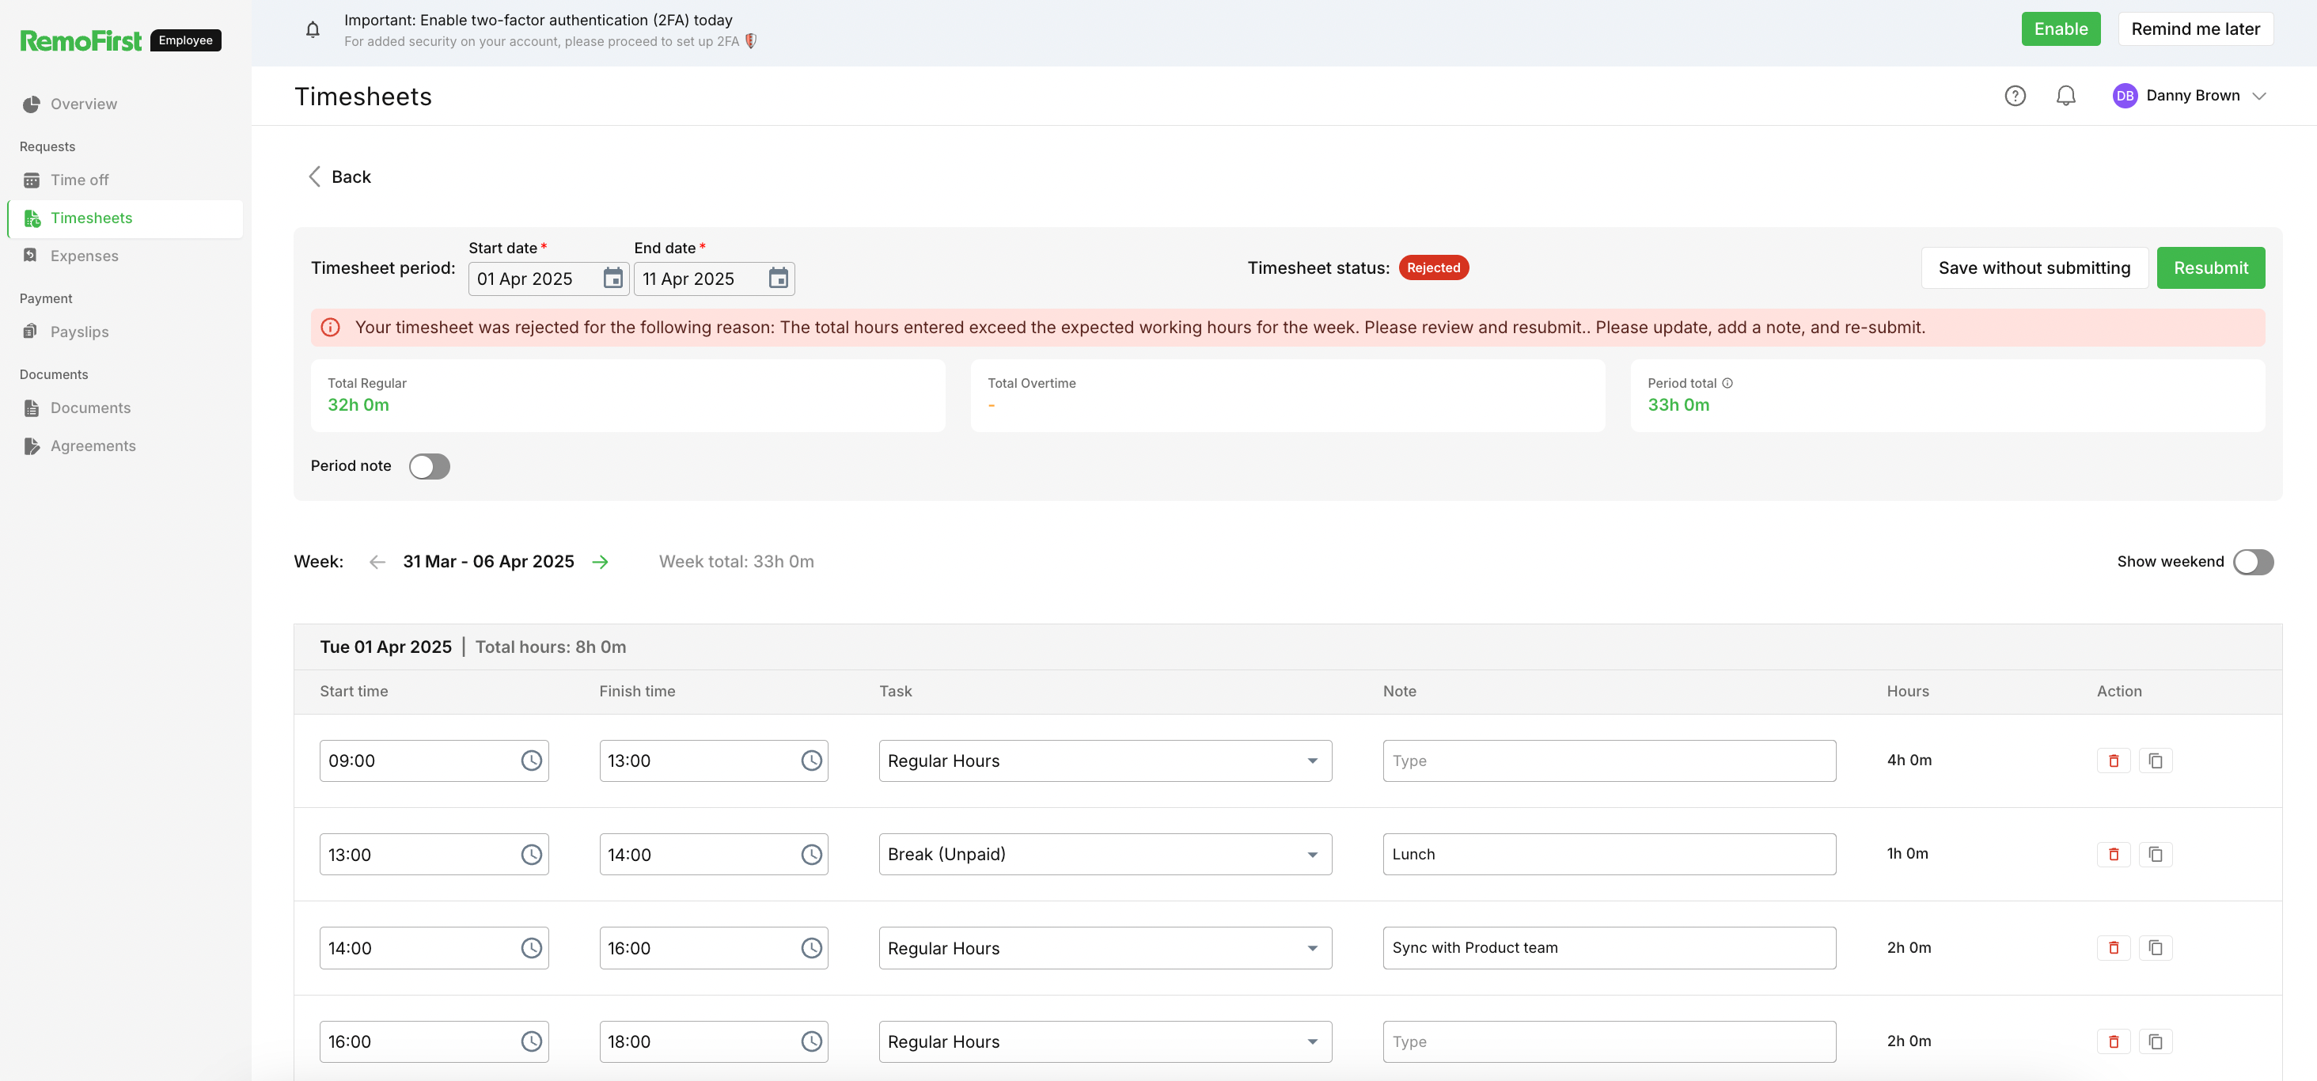
Task: Open clock picker for 16:00 finish time
Action: (811, 948)
